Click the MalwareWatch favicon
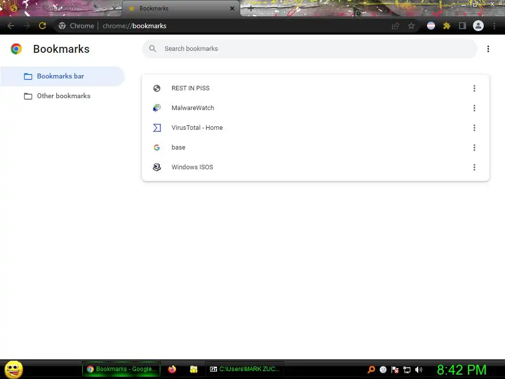505x379 pixels. point(157,108)
